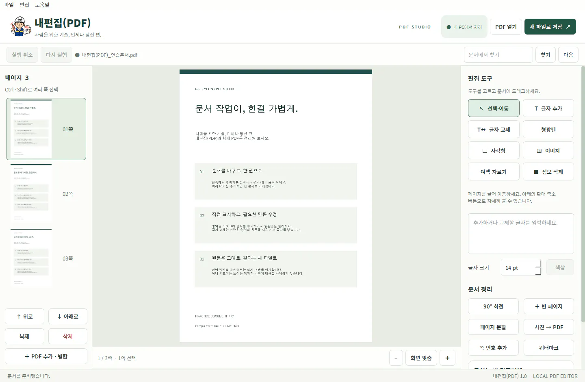Click the text entry box for 추가하거나 교체할 글자
This screenshot has height=382, width=585.
click(521, 234)
